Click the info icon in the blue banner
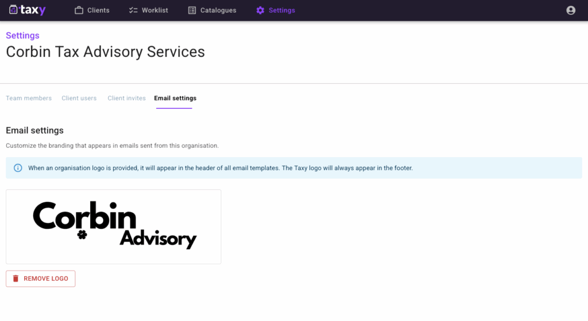The image size is (588, 321). click(x=18, y=168)
